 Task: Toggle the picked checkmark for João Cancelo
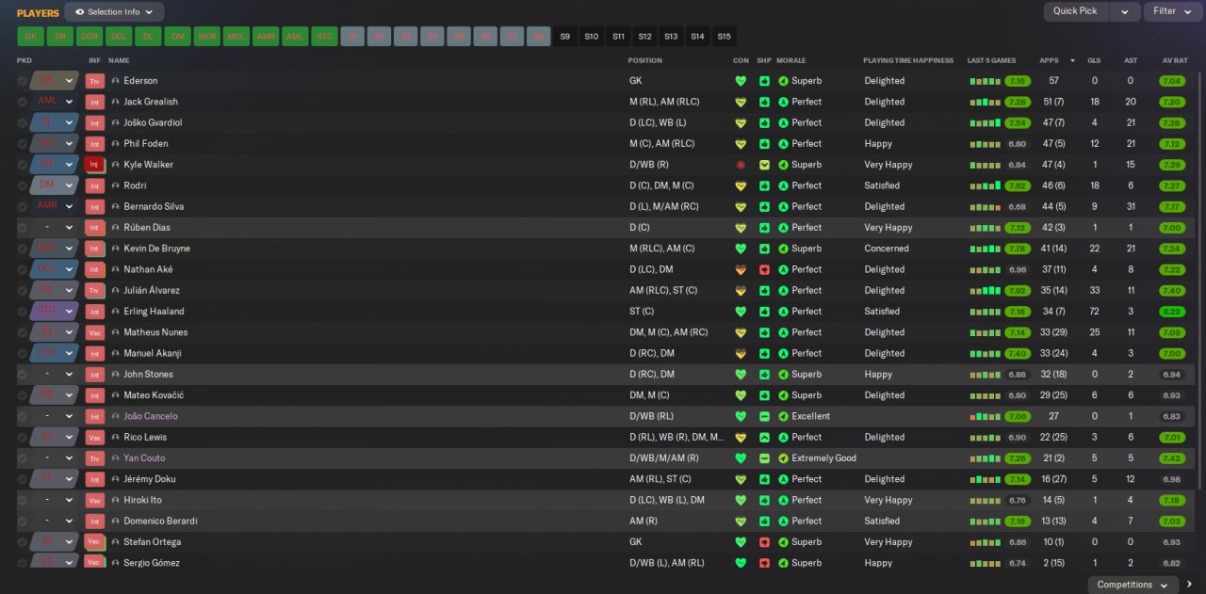pyautogui.click(x=23, y=416)
